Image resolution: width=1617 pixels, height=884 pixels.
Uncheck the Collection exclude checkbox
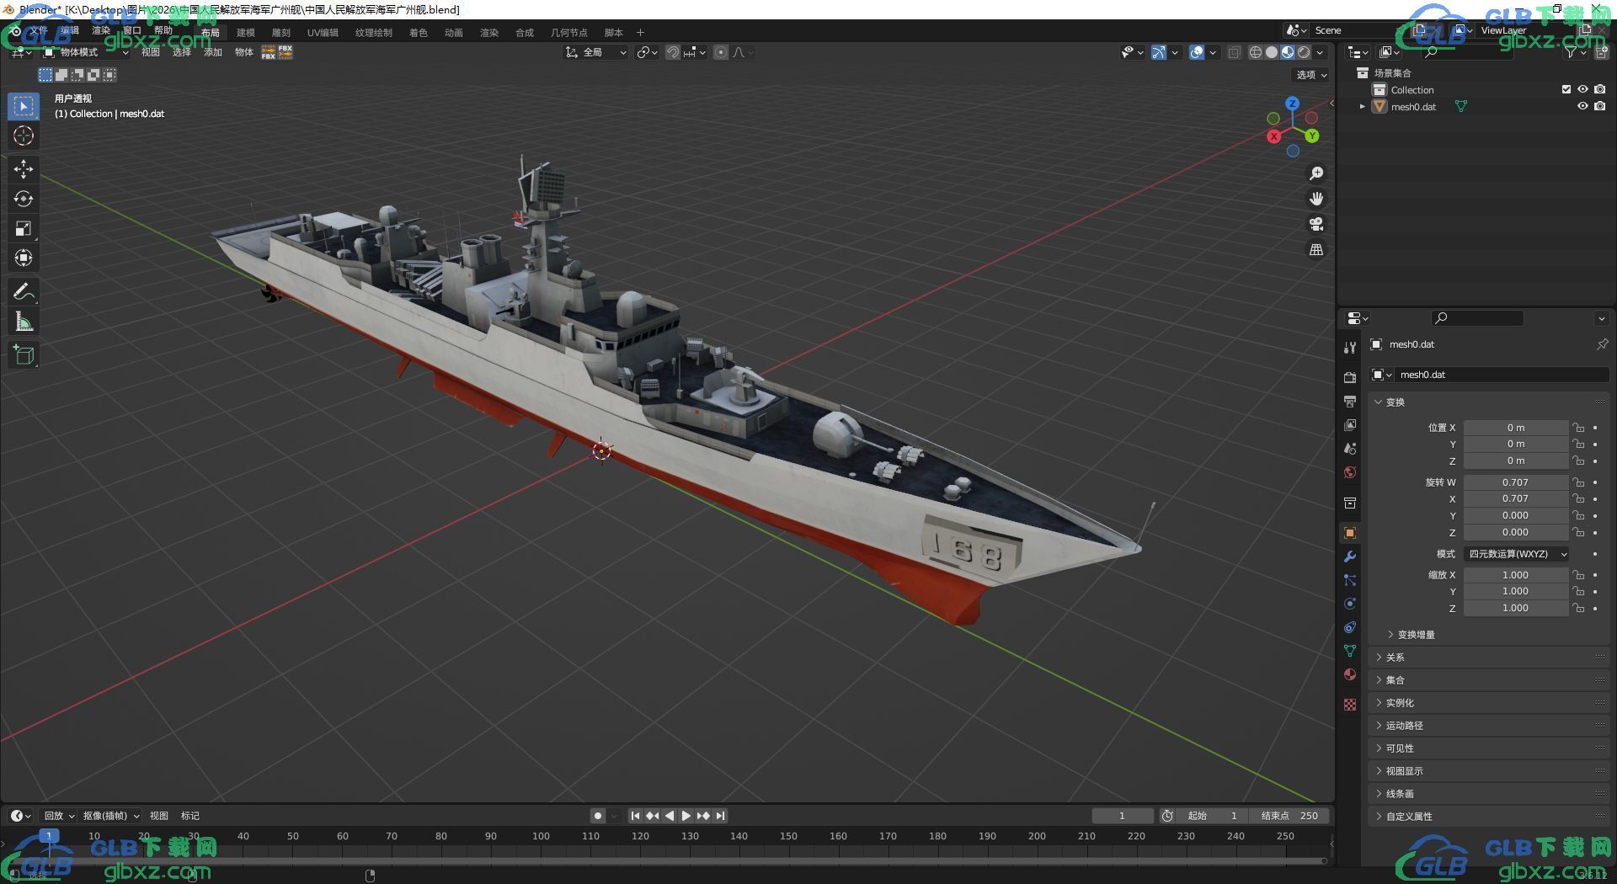(x=1566, y=89)
